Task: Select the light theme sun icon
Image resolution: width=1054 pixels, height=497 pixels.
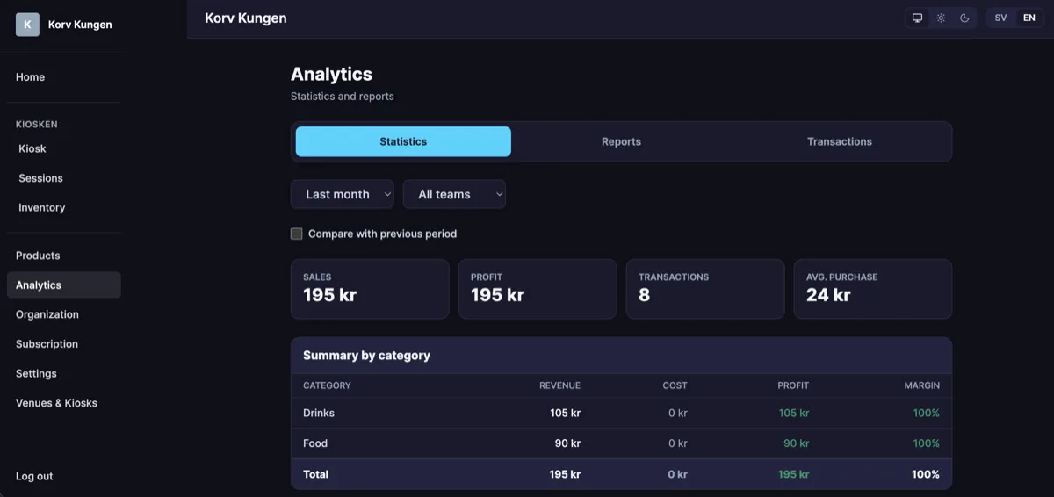Action: point(941,18)
